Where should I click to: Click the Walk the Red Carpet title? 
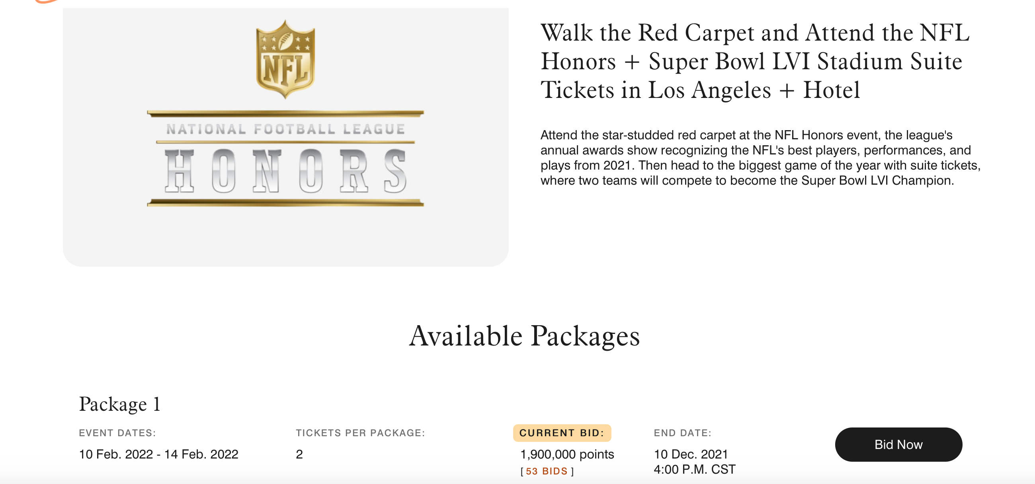754,61
